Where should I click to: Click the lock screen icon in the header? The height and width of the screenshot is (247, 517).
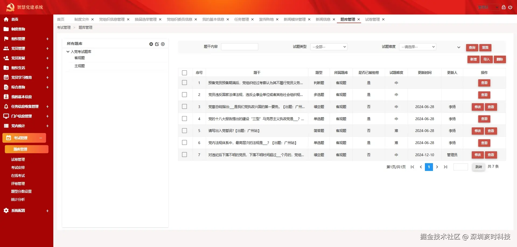(504, 7)
